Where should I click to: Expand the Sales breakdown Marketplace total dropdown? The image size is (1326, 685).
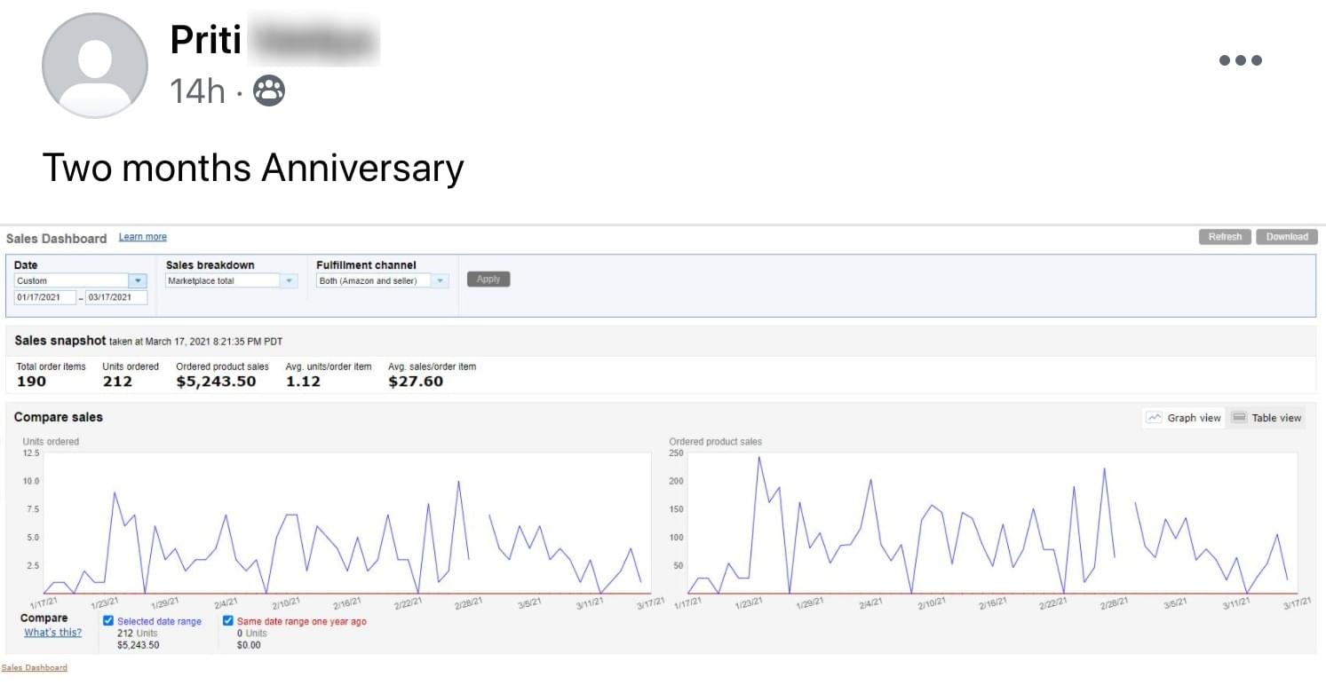(231, 280)
